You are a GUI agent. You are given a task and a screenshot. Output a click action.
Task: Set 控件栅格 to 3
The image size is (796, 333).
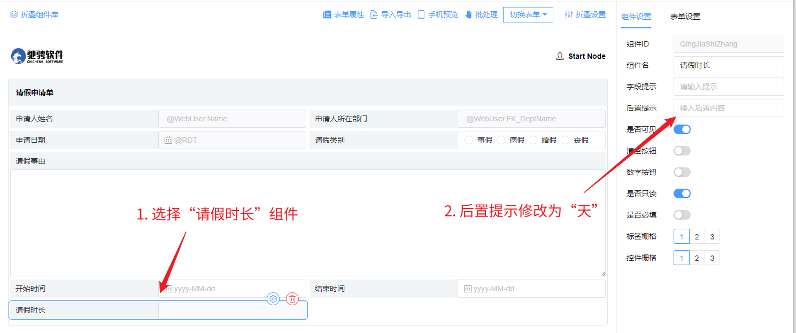pyautogui.click(x=712, y=258)
